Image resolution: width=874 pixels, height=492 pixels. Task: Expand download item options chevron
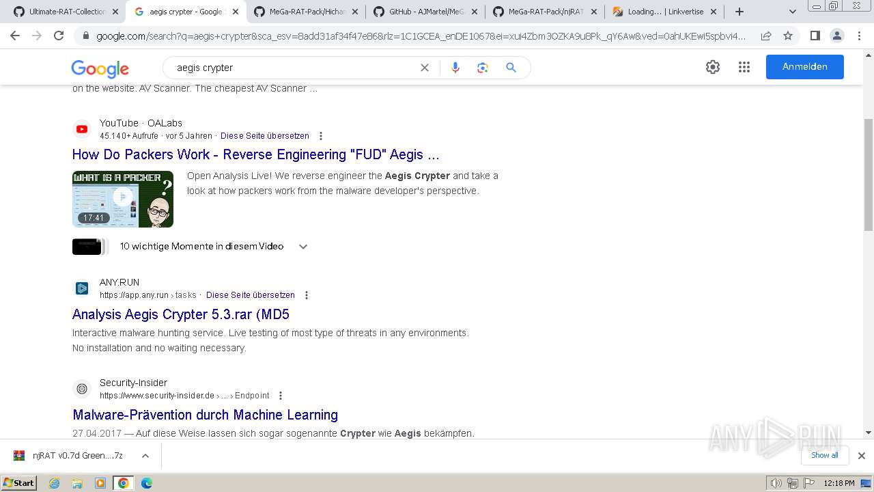pos(145,456)
